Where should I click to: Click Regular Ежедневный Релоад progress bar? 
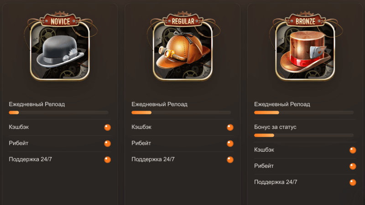(181, 113)
